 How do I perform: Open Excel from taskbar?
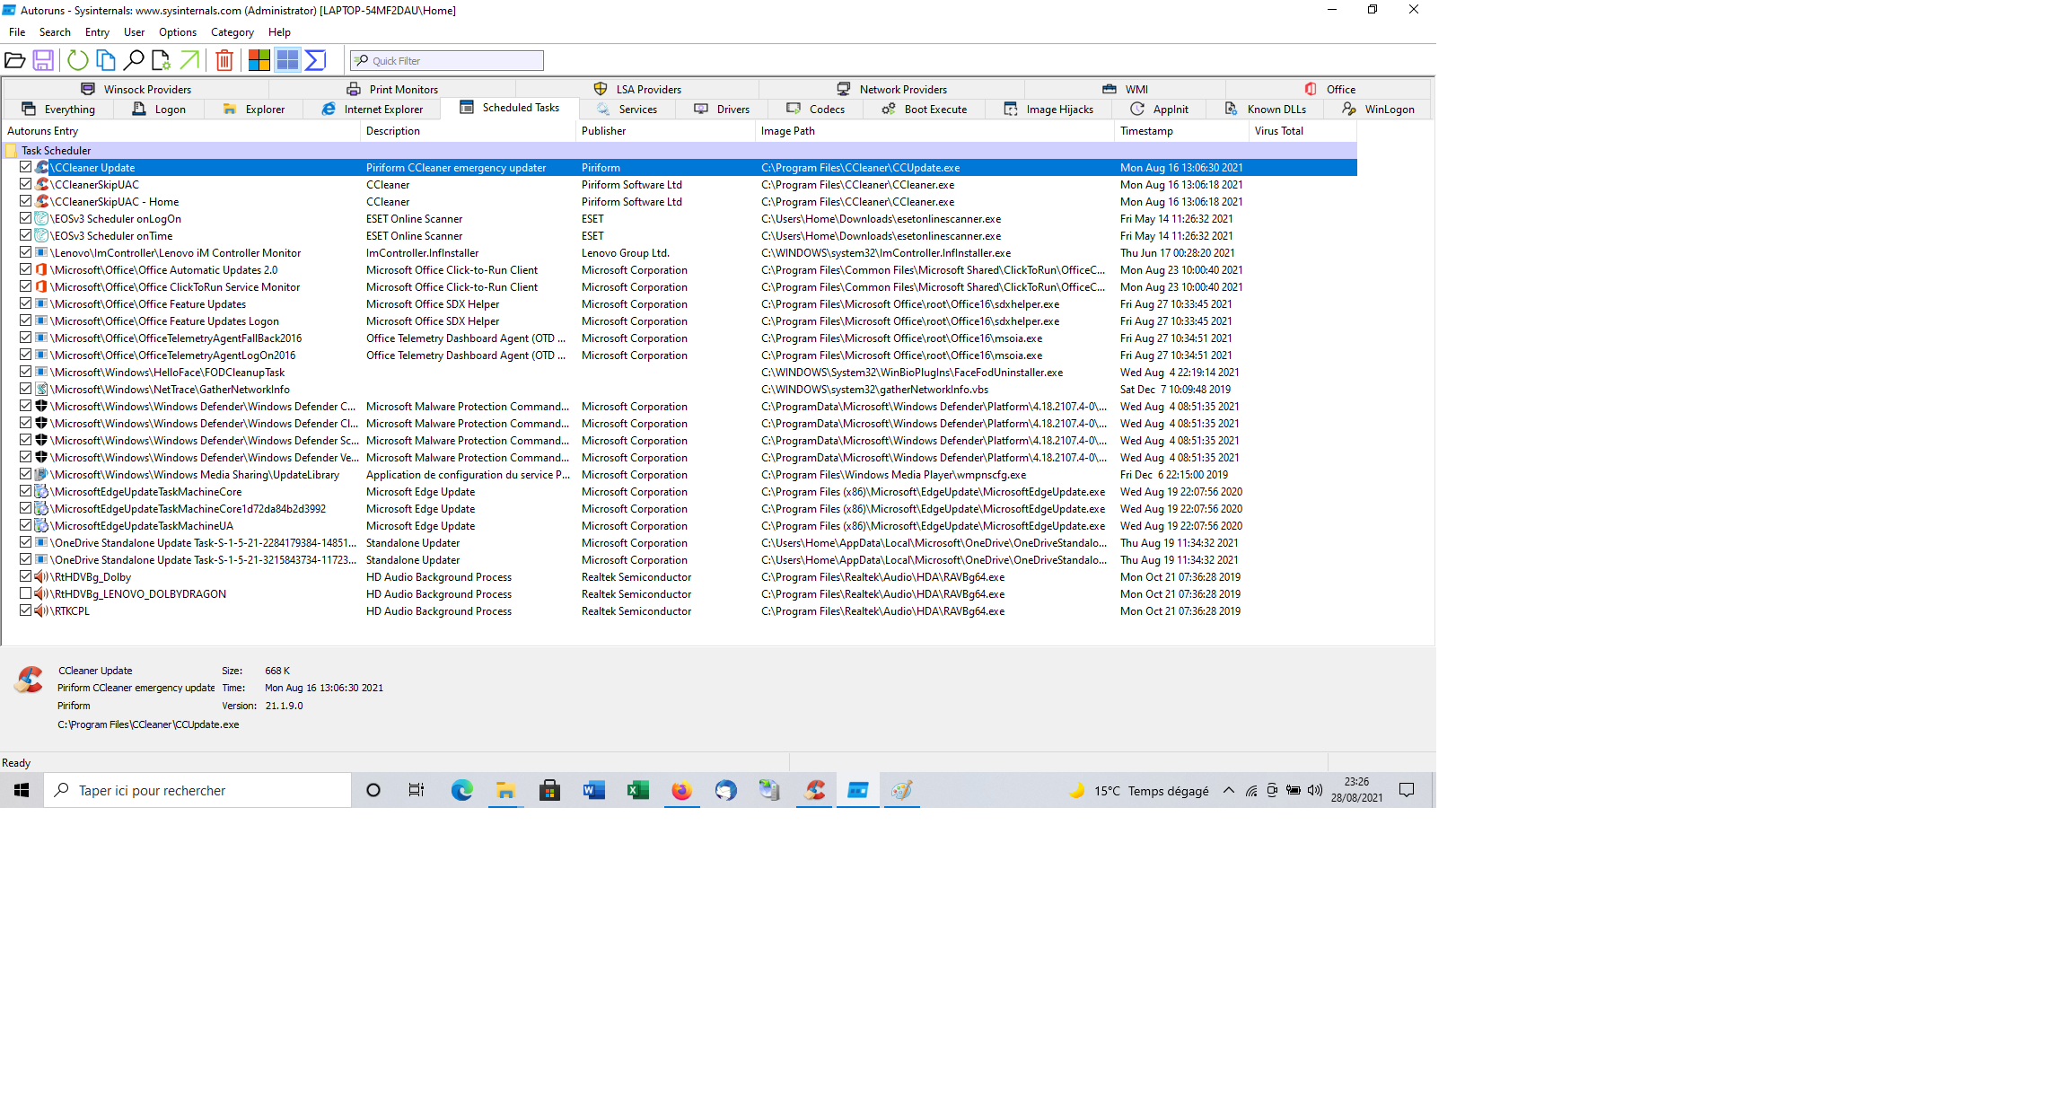click(x=637, y=790)
